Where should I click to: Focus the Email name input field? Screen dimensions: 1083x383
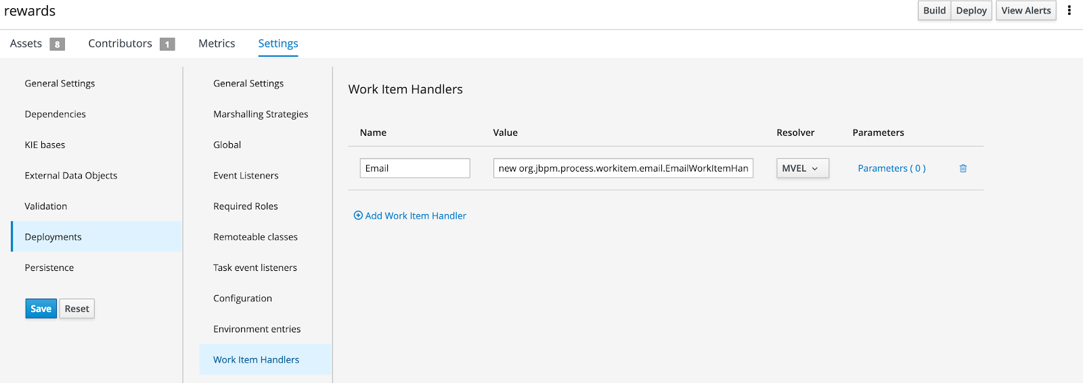click(415, 168)
